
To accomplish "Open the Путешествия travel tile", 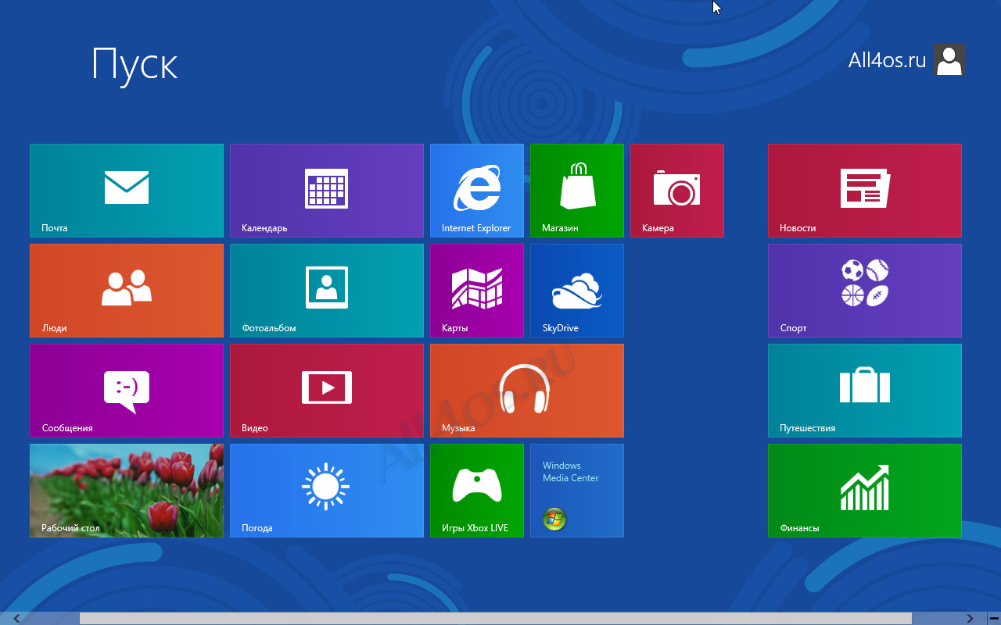I will pos(865,391).
